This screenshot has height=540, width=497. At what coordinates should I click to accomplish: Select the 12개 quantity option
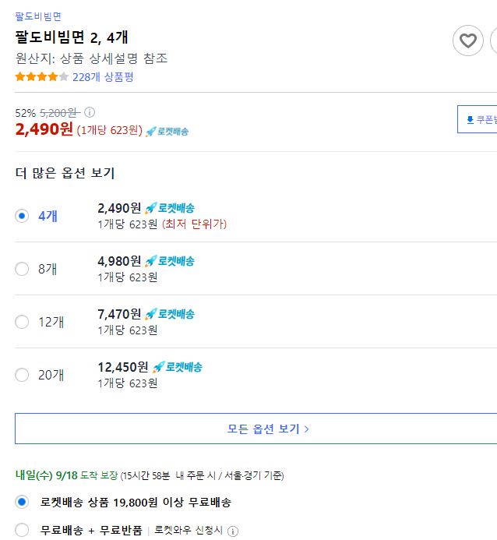tap(22, 322)
